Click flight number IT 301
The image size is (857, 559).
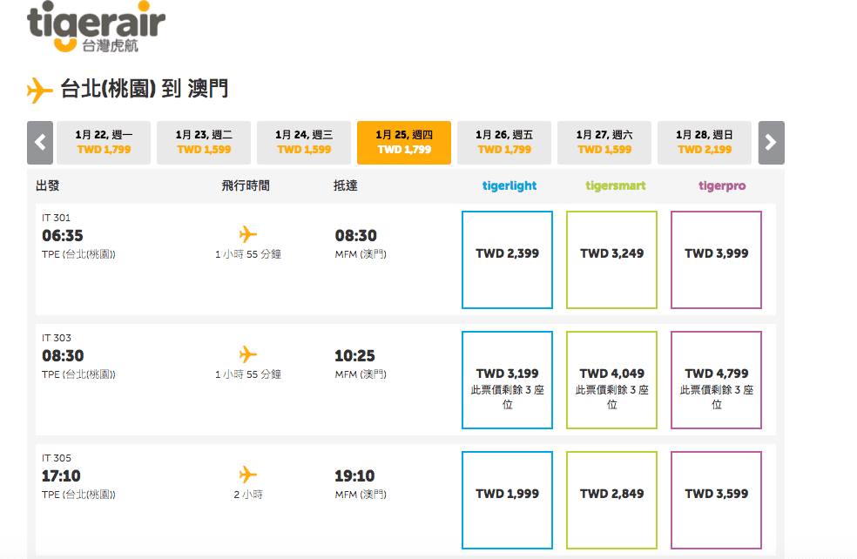(x=57, y=218)
